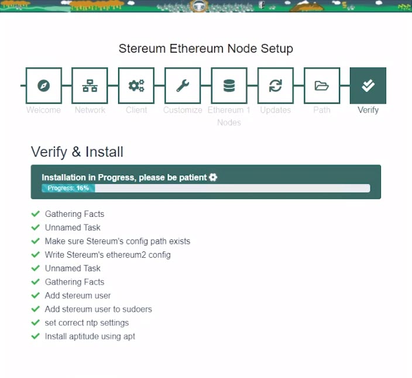Click 'Add stereum user to sudoers' task
Viewport: 412px width, 378px height.
(98, 309)
